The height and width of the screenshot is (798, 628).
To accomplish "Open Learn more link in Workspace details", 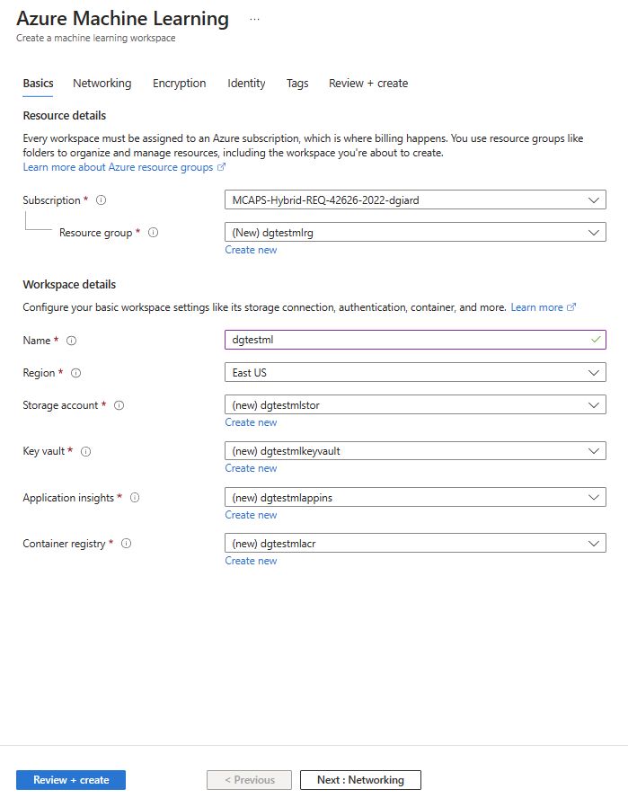I will tap(536, 307).
